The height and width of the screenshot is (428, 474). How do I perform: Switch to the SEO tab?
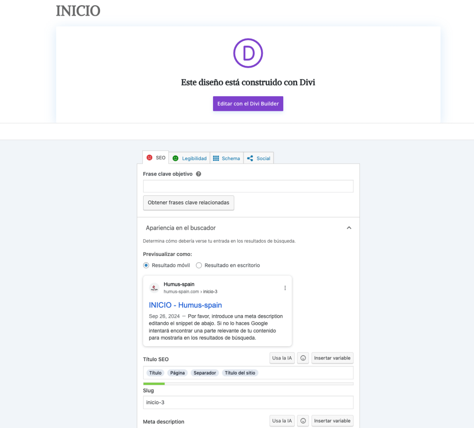155,158
